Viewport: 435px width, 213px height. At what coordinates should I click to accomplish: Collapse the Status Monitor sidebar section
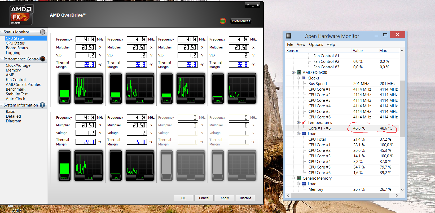(2, 32)
